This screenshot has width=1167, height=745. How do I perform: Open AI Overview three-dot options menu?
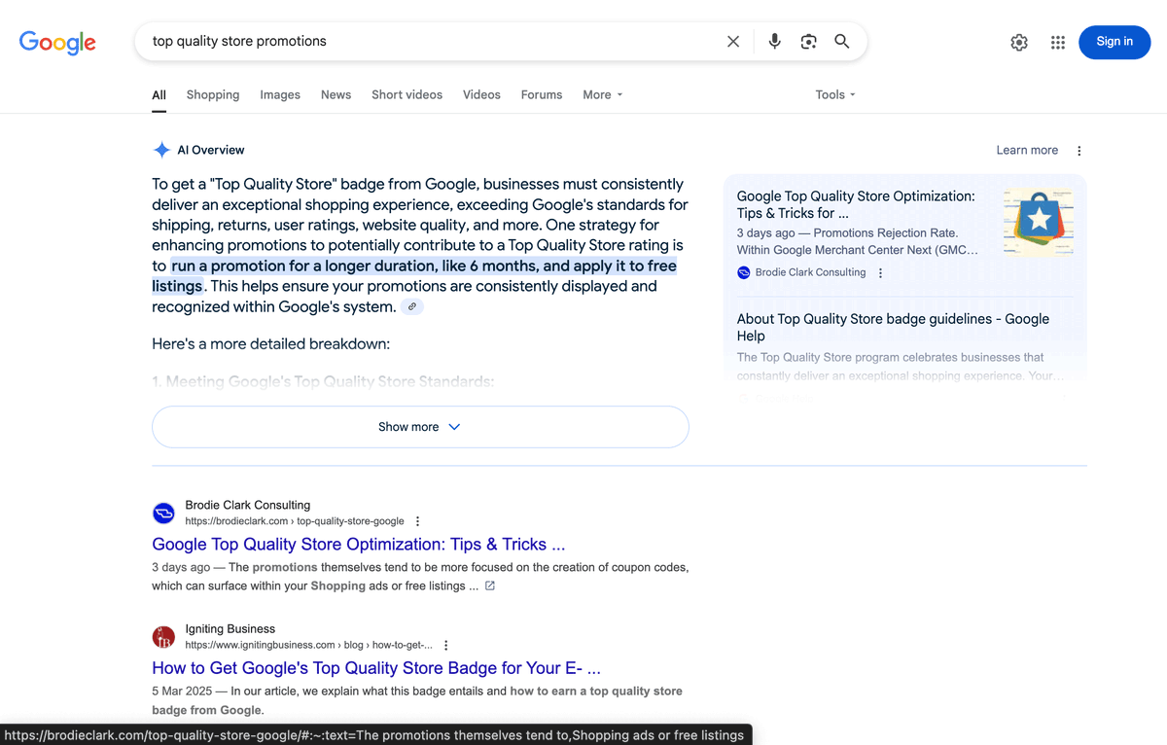[x=1079, y=151]
